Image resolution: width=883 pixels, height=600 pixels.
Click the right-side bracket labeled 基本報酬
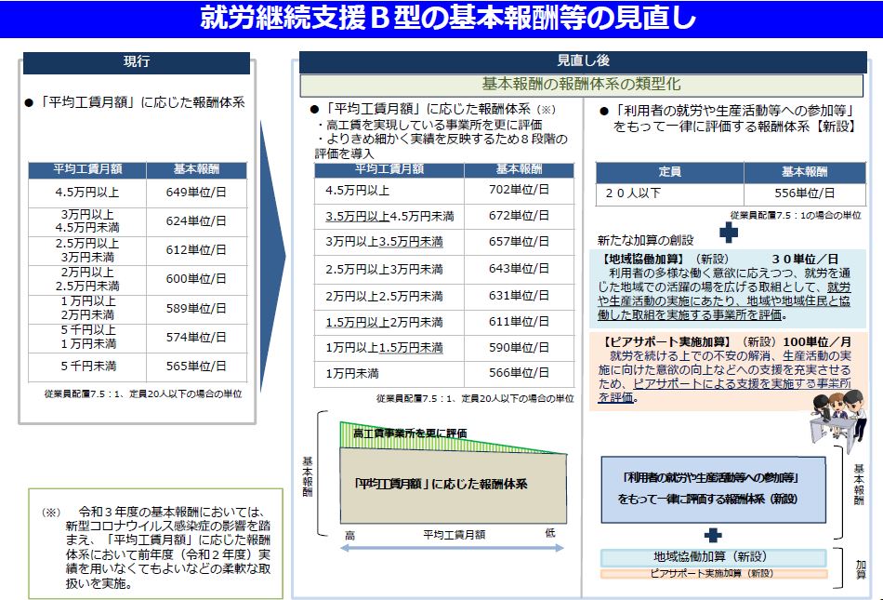point(846,492)
